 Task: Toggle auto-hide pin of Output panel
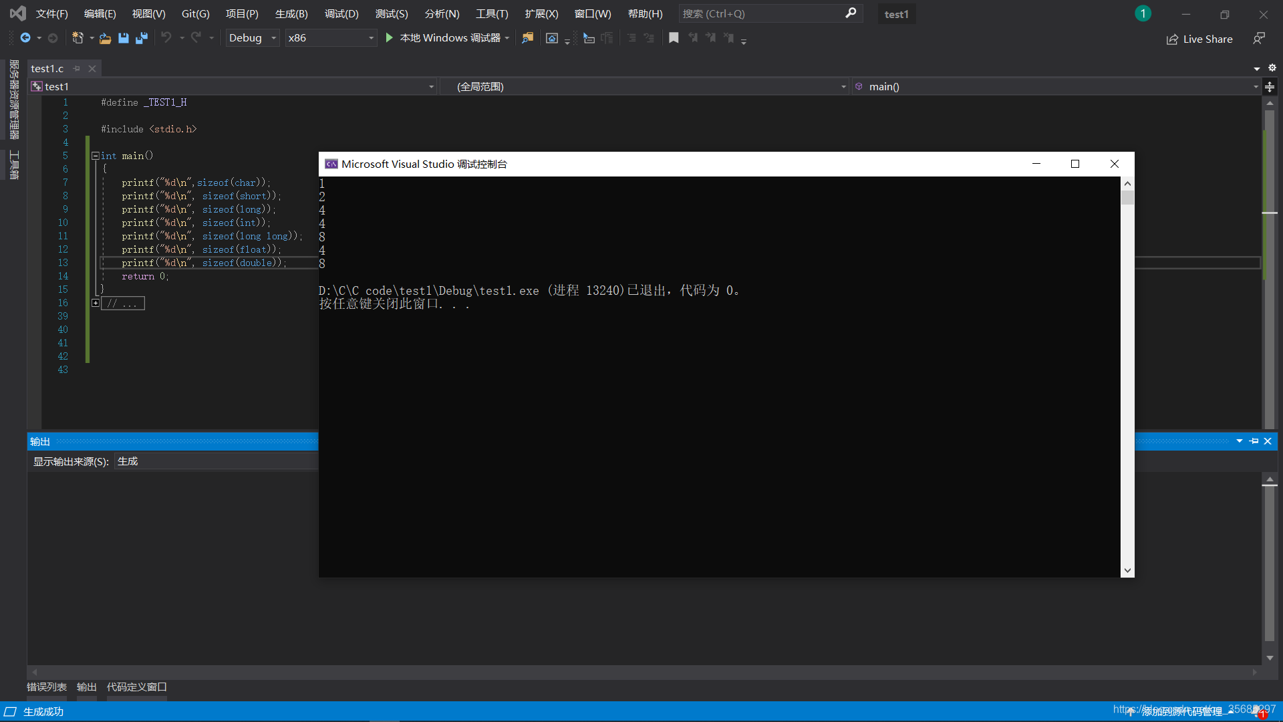coord(1254,441)
